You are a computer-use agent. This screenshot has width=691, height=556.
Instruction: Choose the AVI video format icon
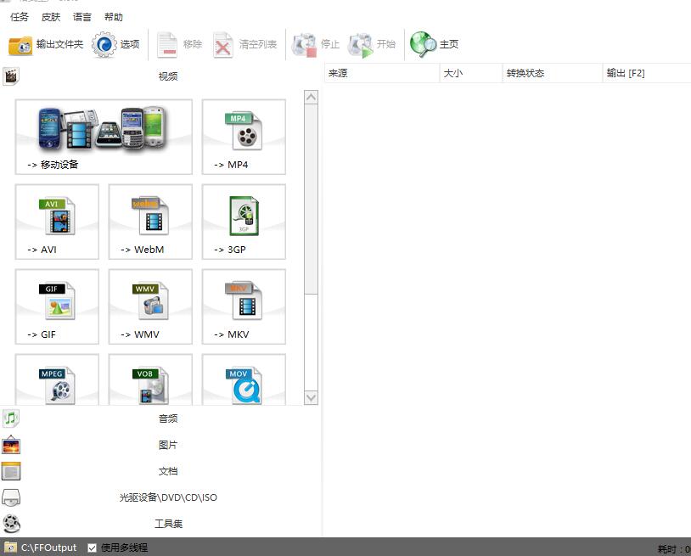click(57, 221)
